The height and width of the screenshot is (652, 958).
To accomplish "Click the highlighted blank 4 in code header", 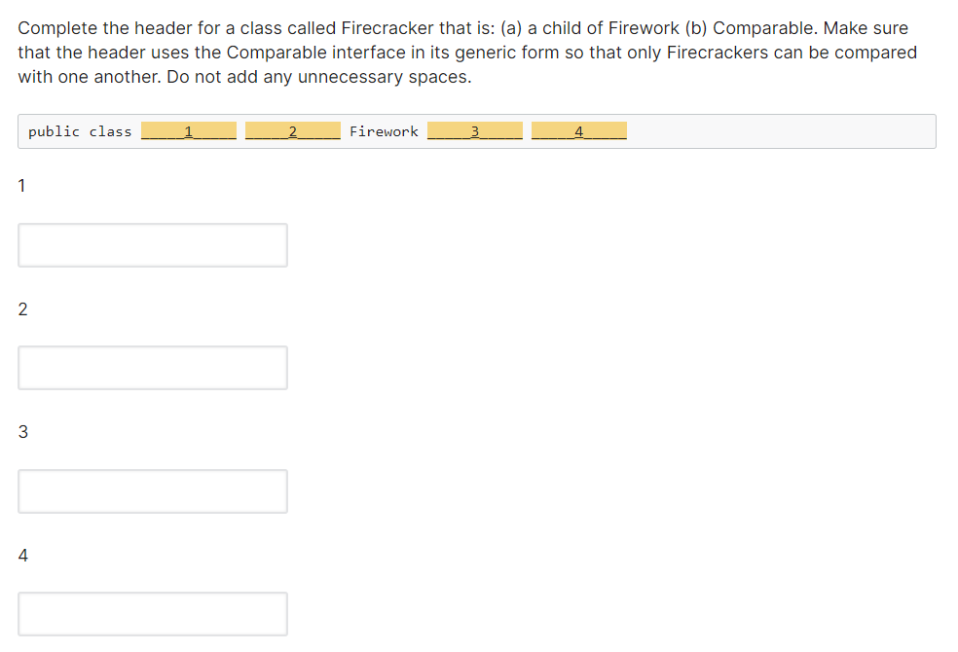I will point(578,129).
